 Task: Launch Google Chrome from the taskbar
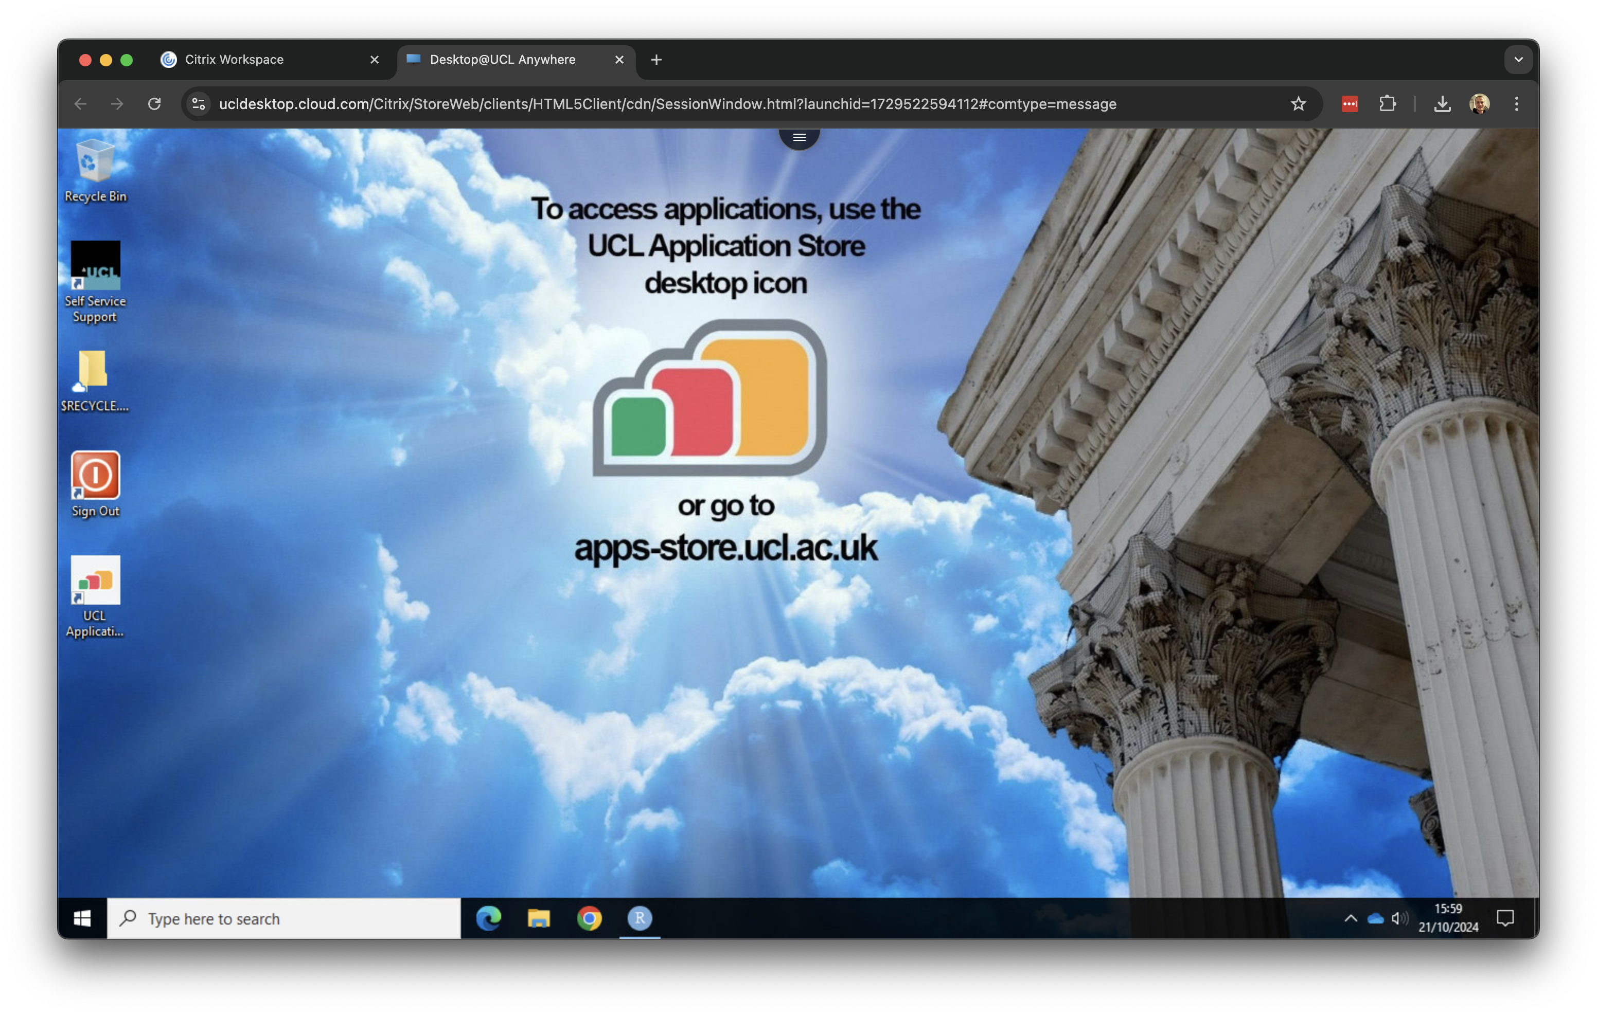(589, 918)
